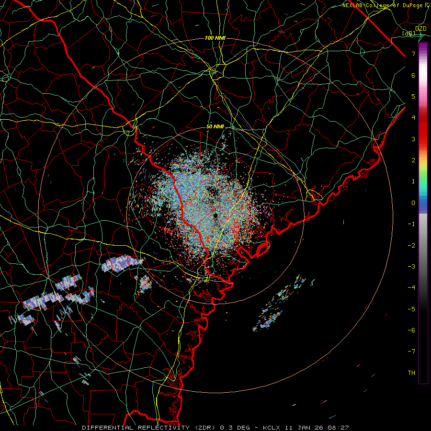Click the 5 value on the dB scale

point(413,96)
